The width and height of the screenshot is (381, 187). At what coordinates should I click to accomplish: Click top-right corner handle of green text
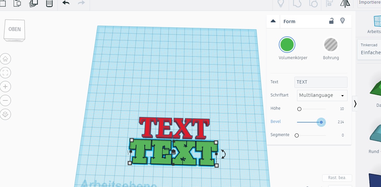point(216,142)
